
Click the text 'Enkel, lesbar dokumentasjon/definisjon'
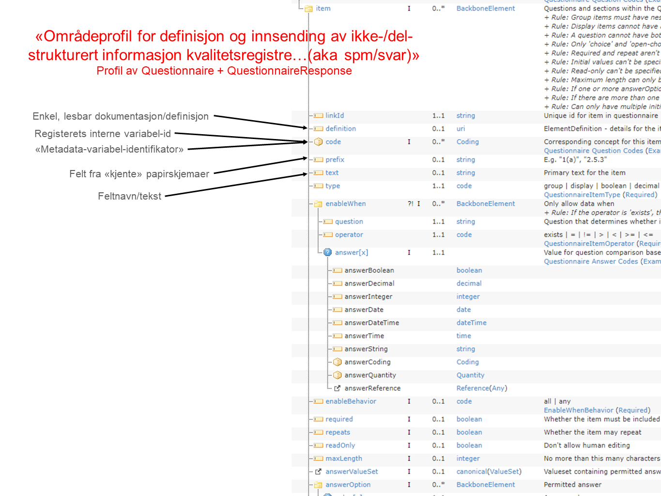point(121,116)
